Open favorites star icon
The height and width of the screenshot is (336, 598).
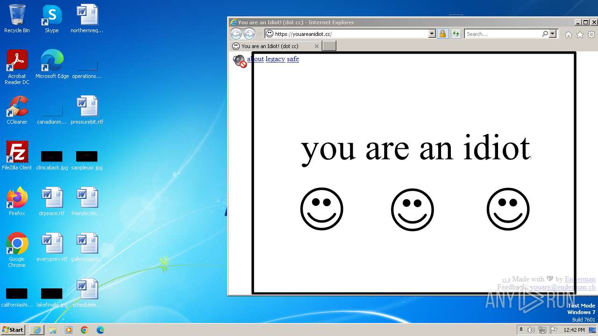click(x=580, y=35)
